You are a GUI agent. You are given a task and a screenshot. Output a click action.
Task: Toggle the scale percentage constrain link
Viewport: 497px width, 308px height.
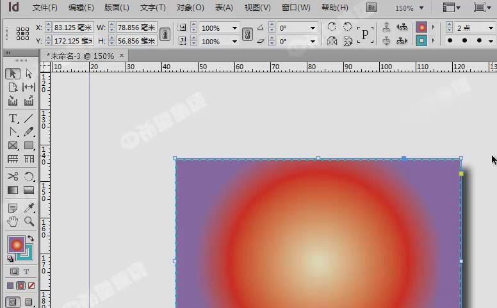tap(247, 34)
